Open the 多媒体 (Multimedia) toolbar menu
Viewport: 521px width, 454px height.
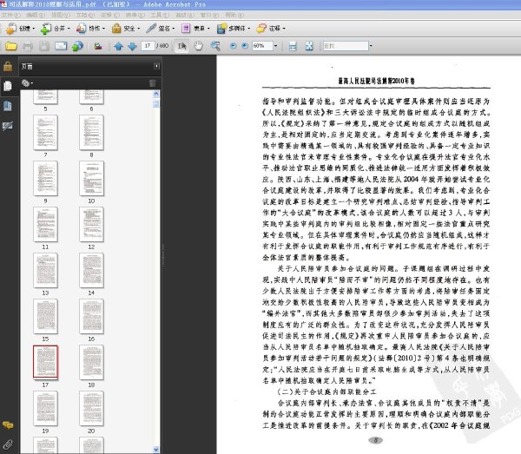coord(234,29)
